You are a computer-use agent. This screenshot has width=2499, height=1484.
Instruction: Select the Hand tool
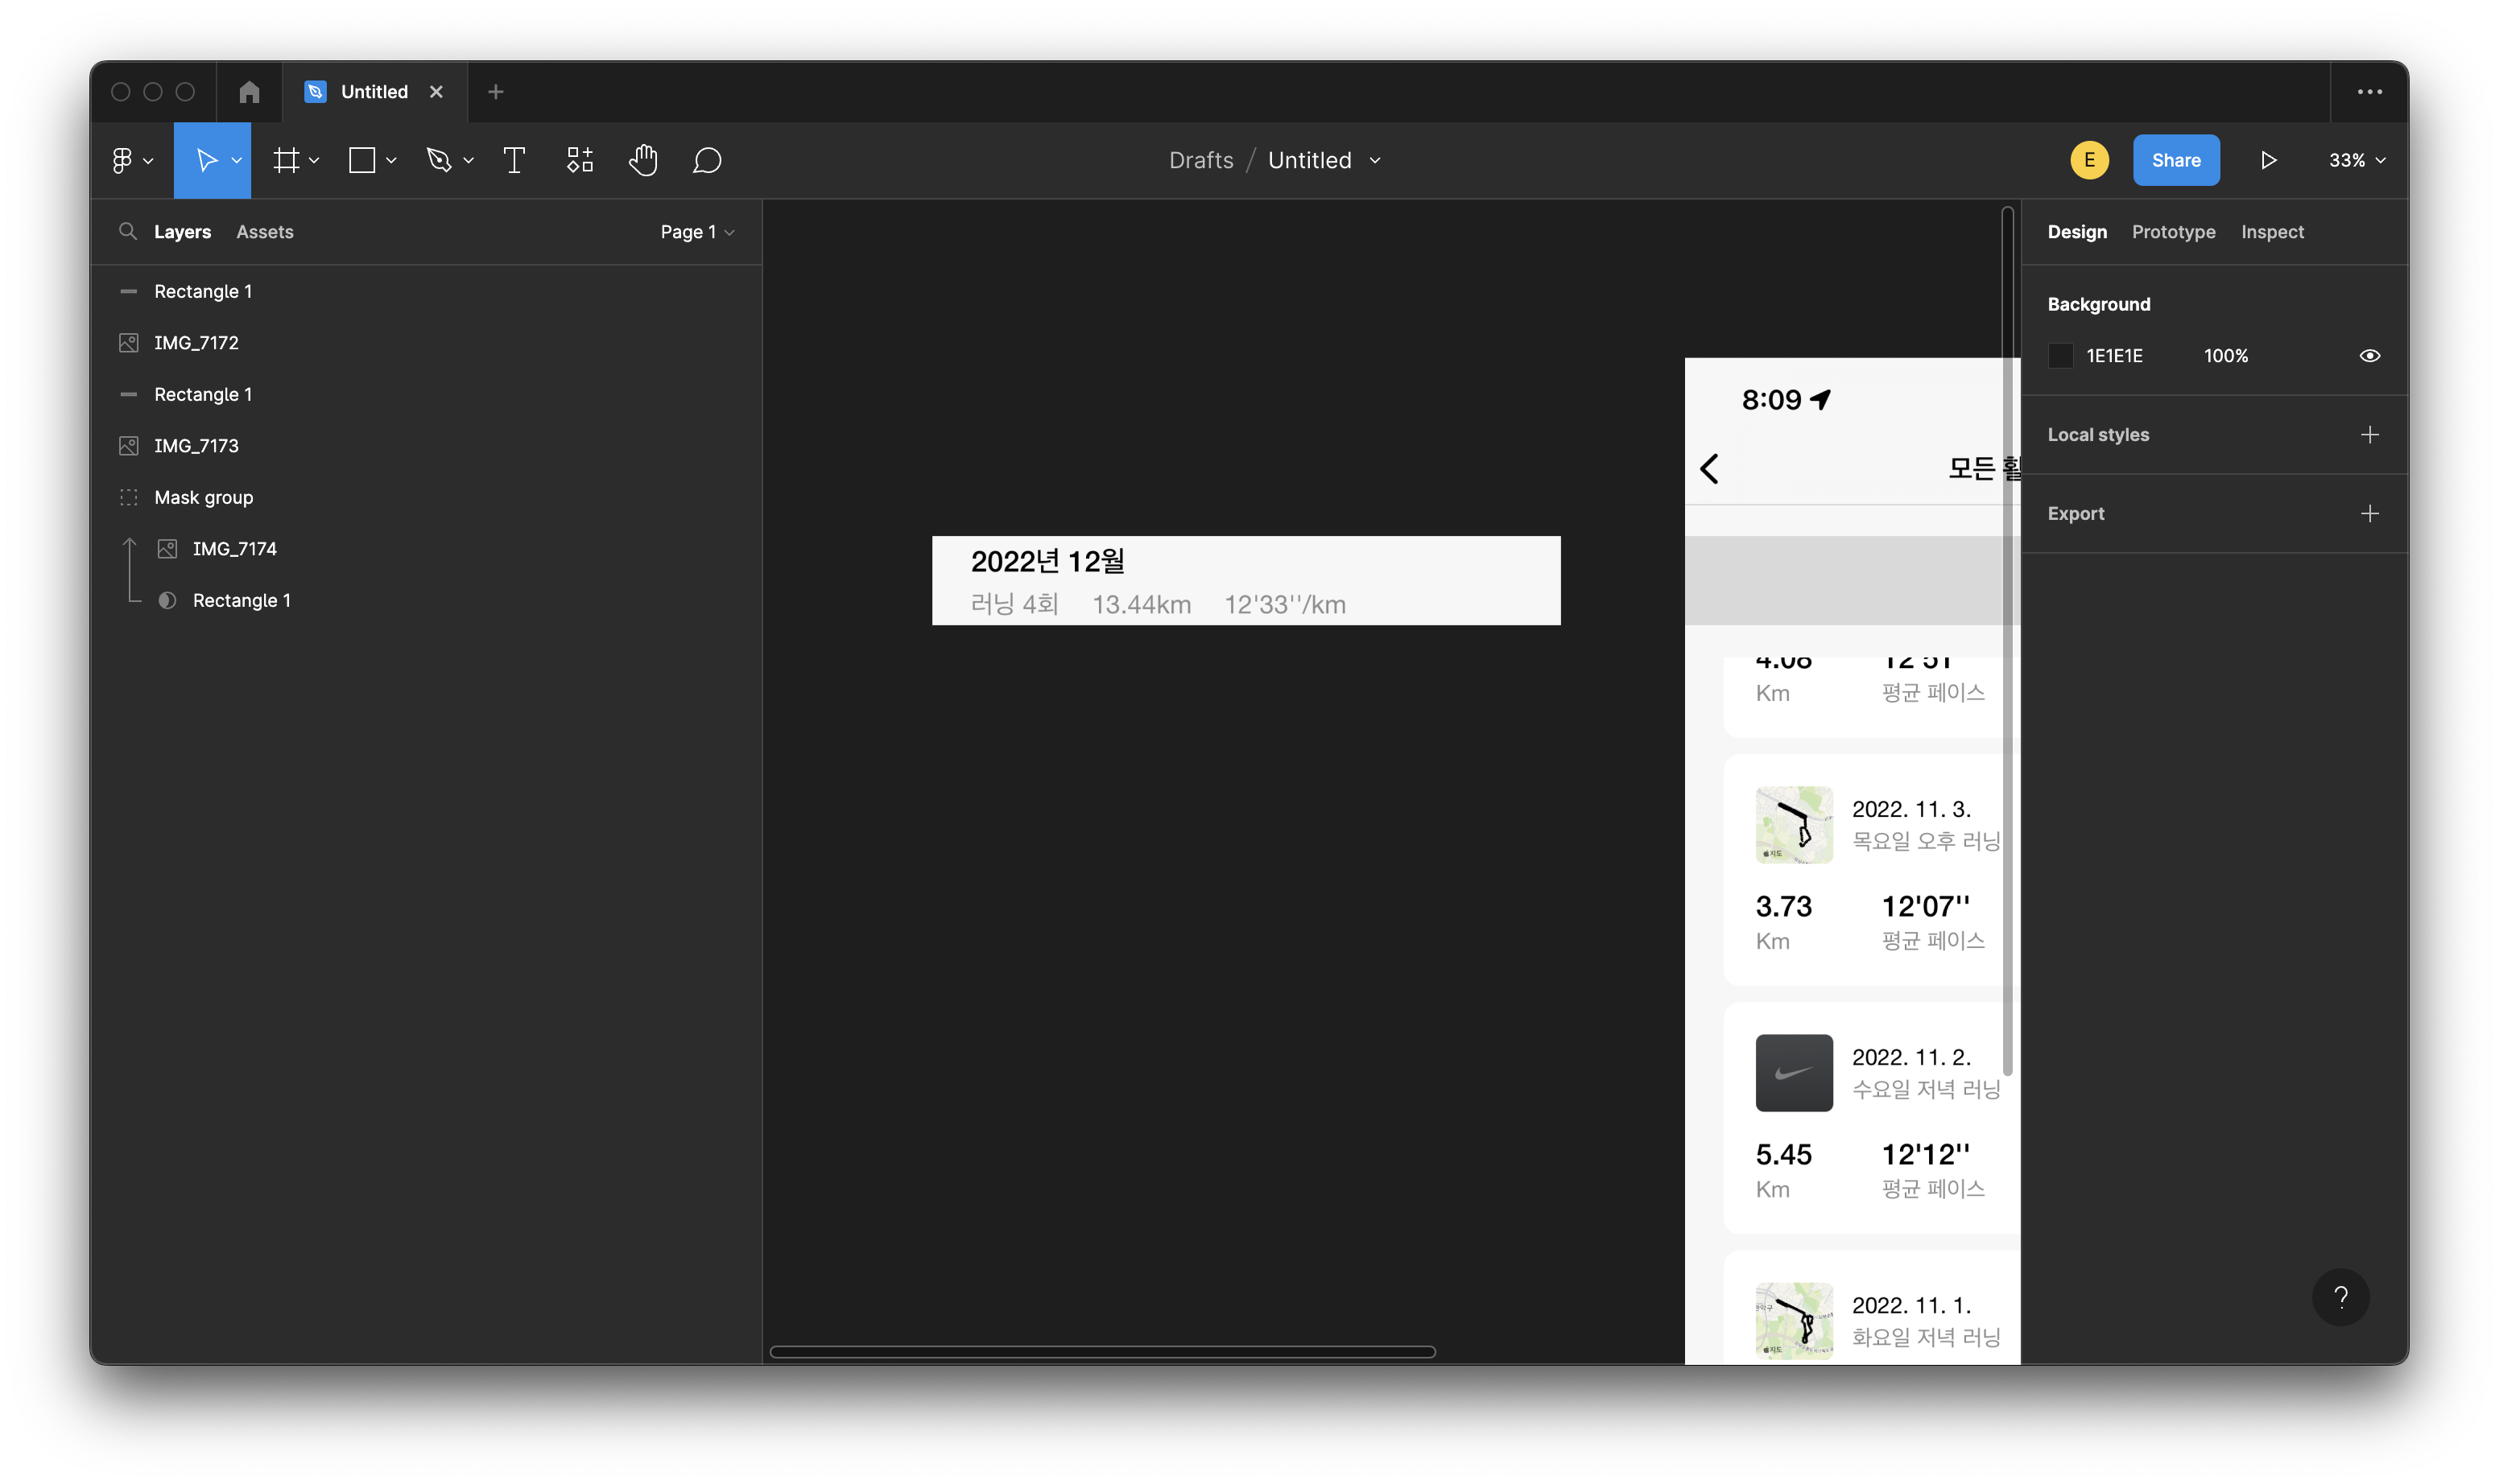coord(642,160)
